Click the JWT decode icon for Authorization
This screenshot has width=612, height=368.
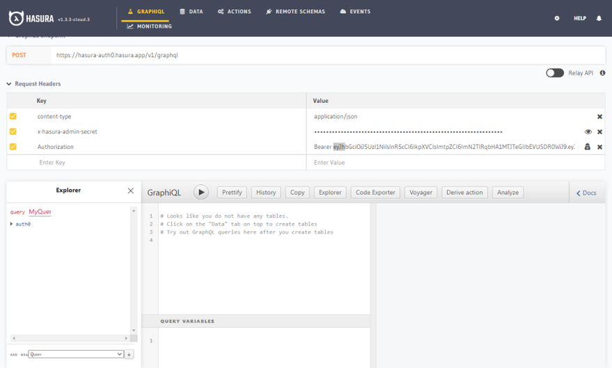pyautogui.click(x=587, y=147)
